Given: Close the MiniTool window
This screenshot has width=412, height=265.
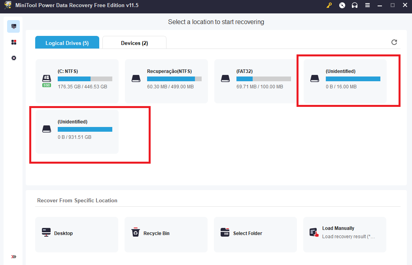Looking at the screenshot, I should click(x=405, y=5).
